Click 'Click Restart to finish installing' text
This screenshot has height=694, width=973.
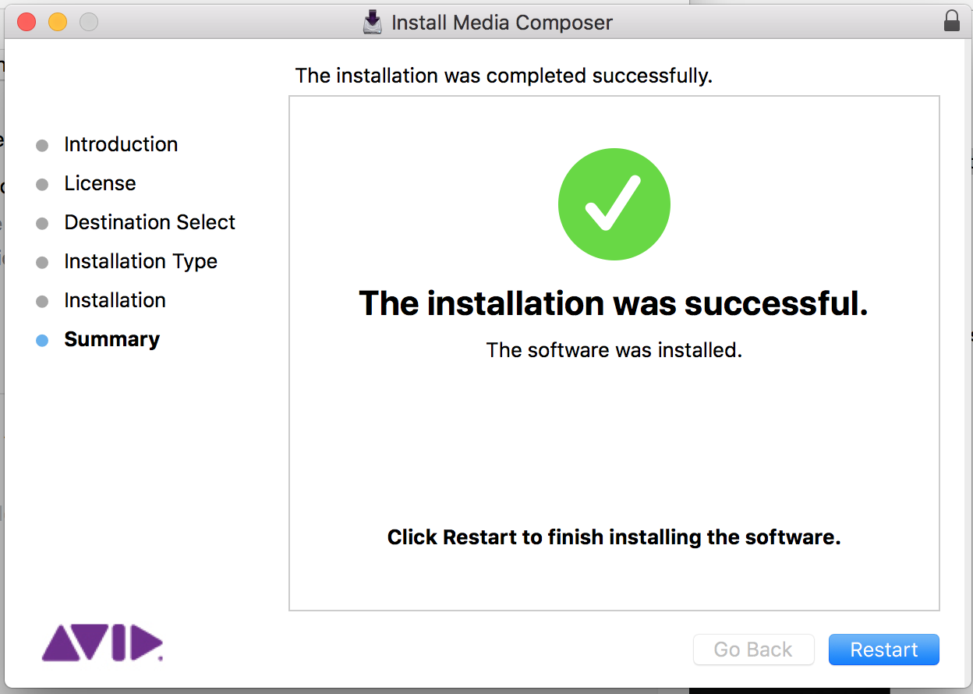(614, 537)
